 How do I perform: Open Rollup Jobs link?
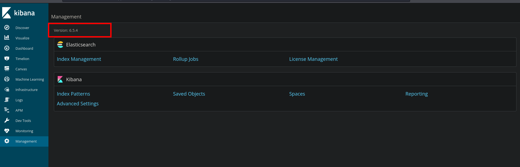tap(186, 59)
